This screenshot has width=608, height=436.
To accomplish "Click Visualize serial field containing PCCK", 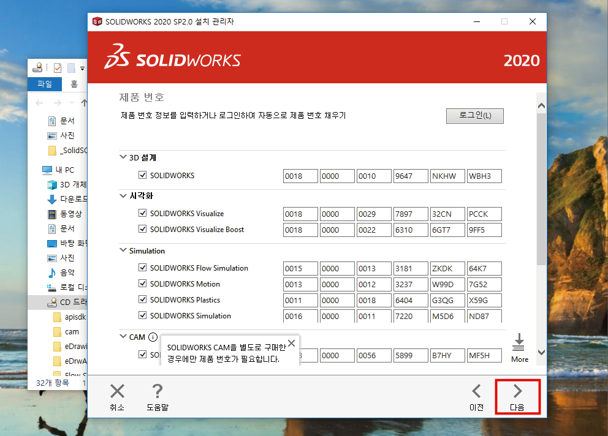I will [484, 214].
